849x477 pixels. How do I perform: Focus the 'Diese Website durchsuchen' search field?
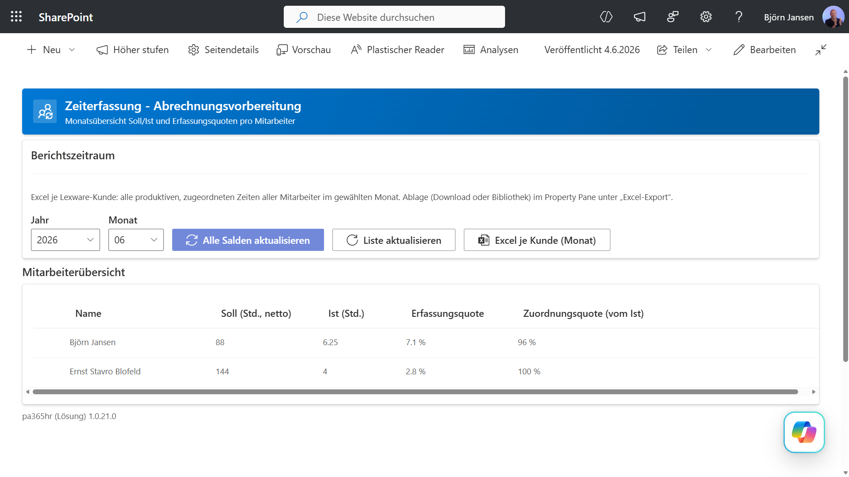(394, 17)
